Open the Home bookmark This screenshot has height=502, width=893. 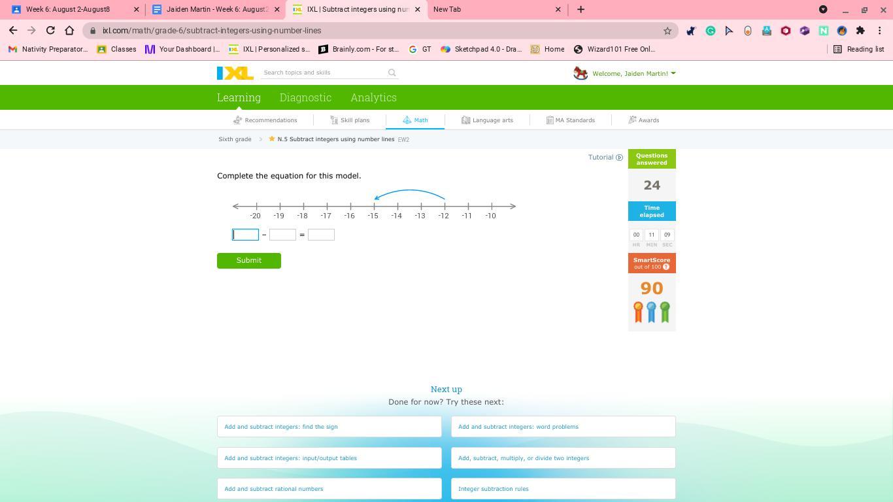coord(547,49)
